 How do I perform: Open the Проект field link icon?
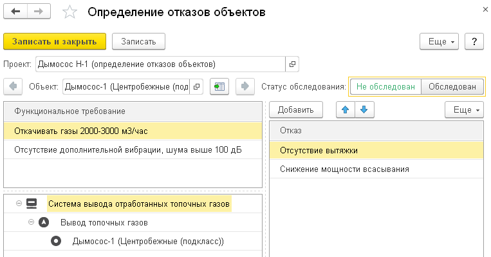(292, 64)
